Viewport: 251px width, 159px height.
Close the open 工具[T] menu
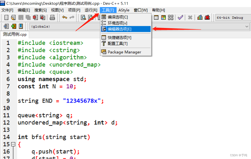(x=108, y=10)
